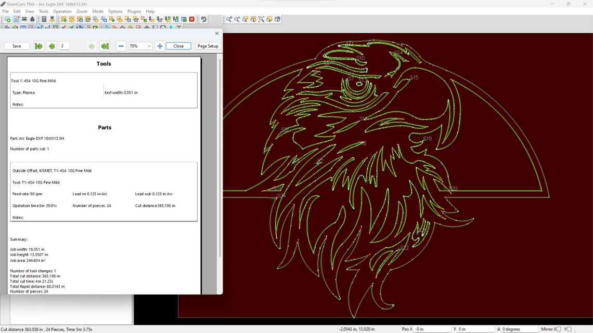Click the red X delete operation icon
593x333 pixels.
[x=191, y=19]
